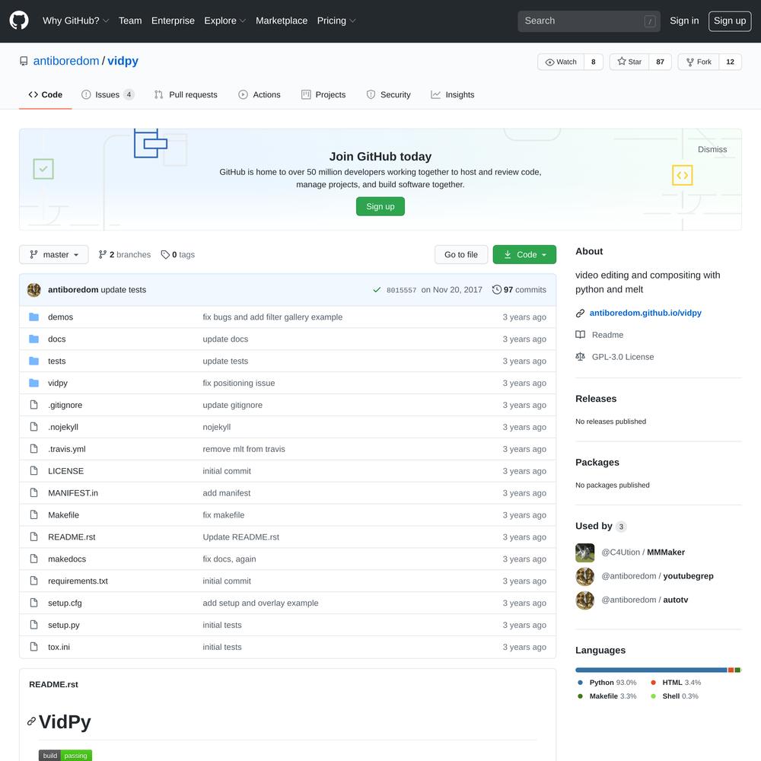Open the Pull requests tab
The height and width of the screenshot is (761, 761).
(186, 94)
